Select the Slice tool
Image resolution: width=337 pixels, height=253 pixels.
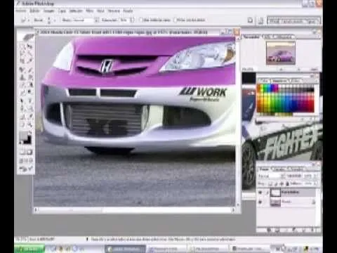pos(29,60)
